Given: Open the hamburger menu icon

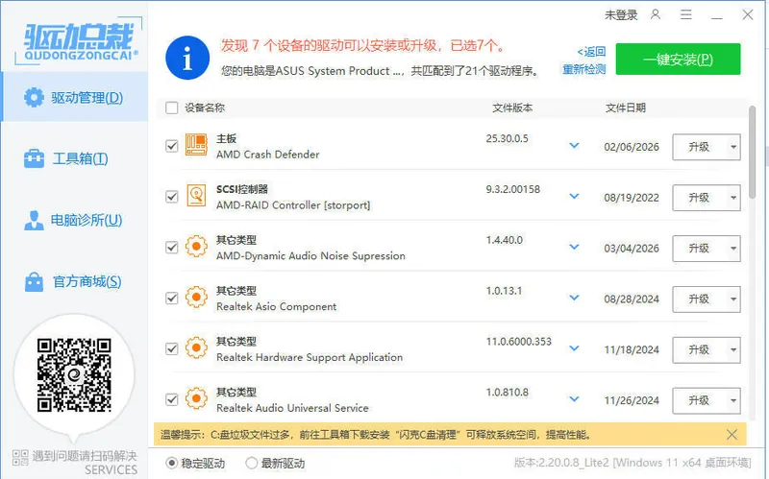Looking at the screenshot, I should 686,14.
